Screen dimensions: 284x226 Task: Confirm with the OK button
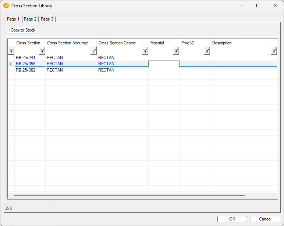(x=232, y=219)
